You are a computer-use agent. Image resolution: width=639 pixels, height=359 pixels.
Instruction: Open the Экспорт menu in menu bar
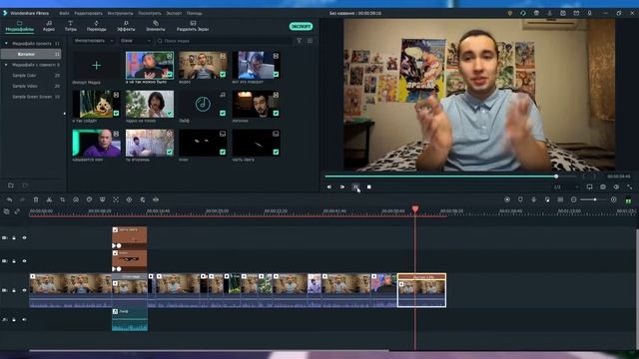[174, 13]
